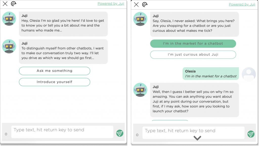Expand hidden messages with the down chevron
This screenshot has height=146, width=259.
click(x=197, y=138)
